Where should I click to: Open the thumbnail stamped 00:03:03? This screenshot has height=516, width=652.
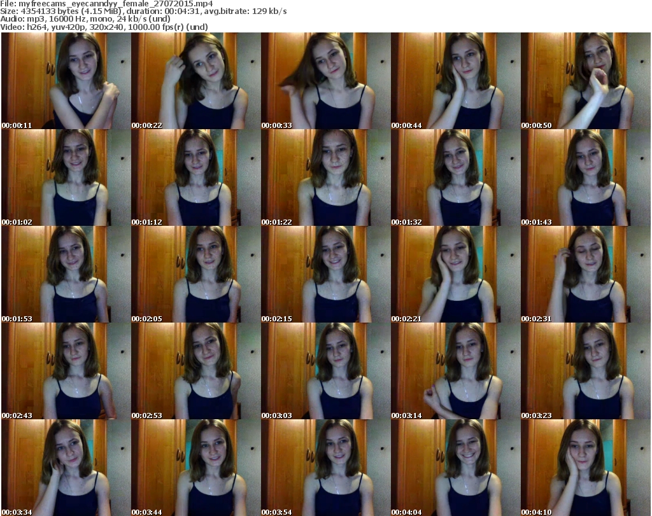[x=325, y=371]
